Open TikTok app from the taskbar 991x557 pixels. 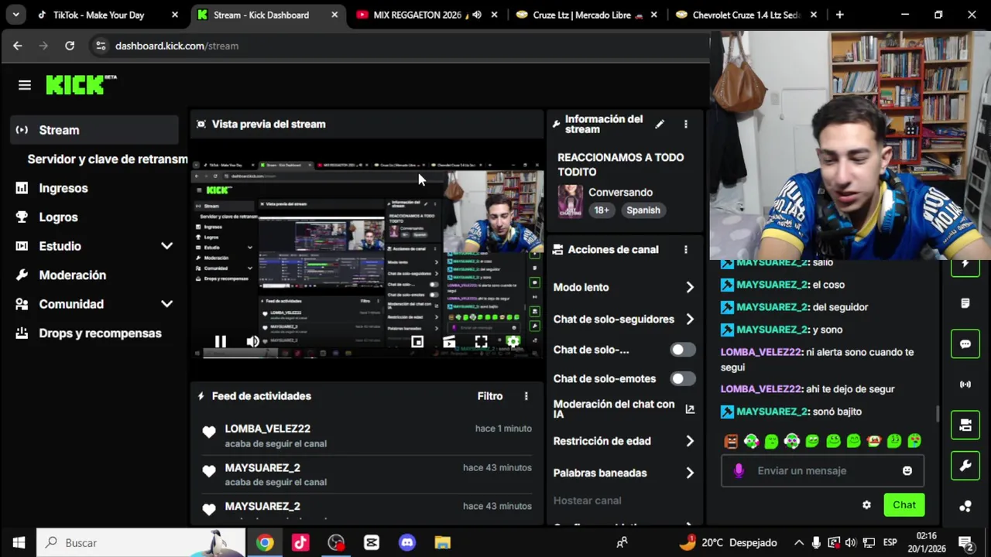tap(300, 542)
